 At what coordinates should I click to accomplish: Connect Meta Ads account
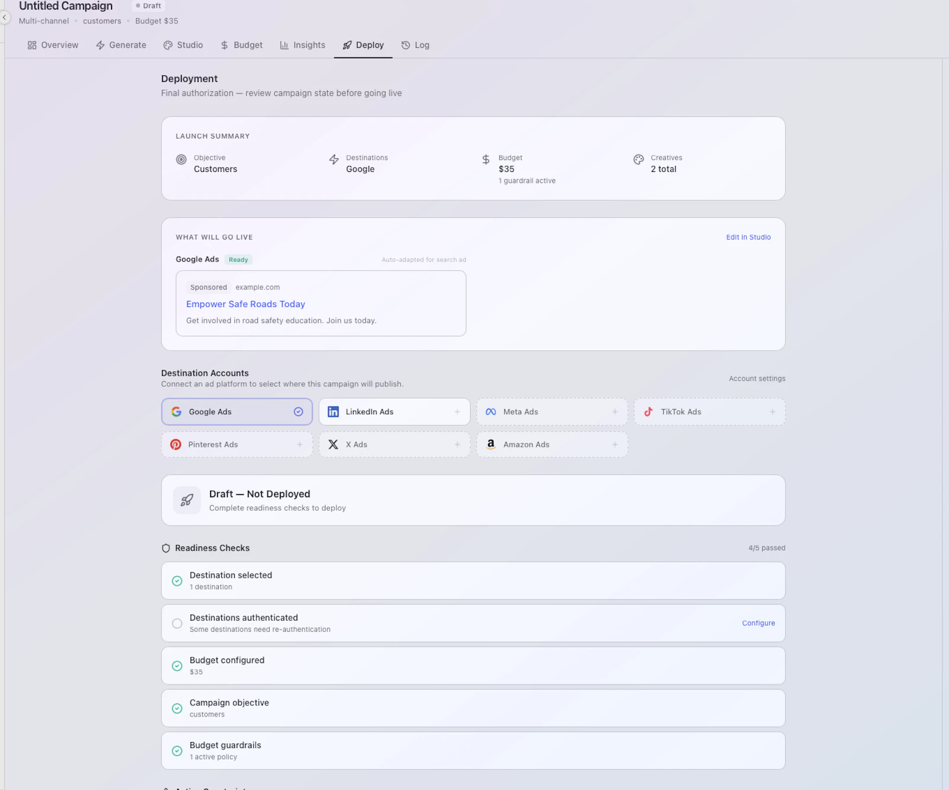[552, 412]
